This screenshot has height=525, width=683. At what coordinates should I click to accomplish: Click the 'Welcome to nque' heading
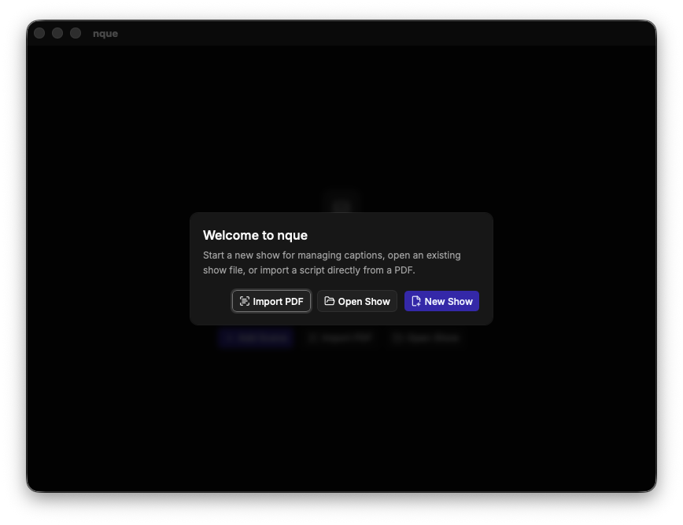coord(255,235)
